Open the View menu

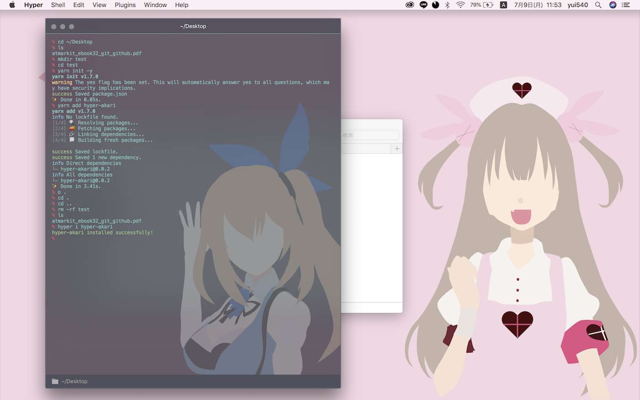pos(99,5)
